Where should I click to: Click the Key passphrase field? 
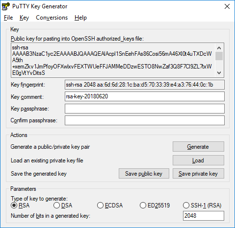[145, 109]
